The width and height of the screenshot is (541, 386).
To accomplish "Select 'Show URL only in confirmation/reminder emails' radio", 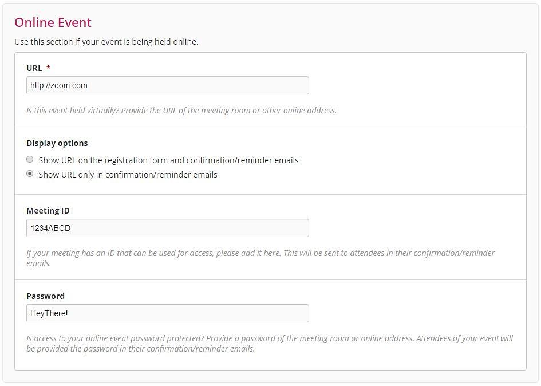I will tap(30, 174).
